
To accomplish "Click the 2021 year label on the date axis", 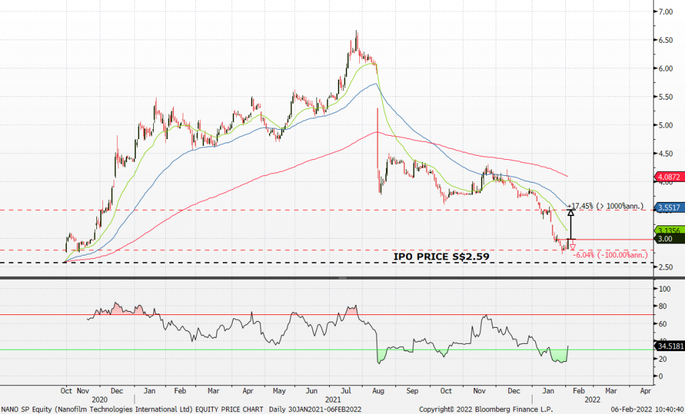I will pos(333,399).
